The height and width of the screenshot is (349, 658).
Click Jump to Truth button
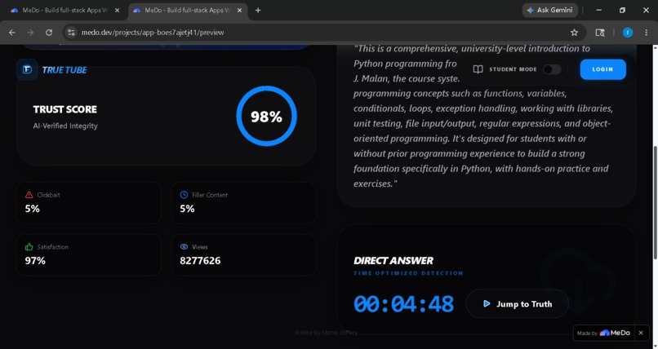(x=517, y=304)
